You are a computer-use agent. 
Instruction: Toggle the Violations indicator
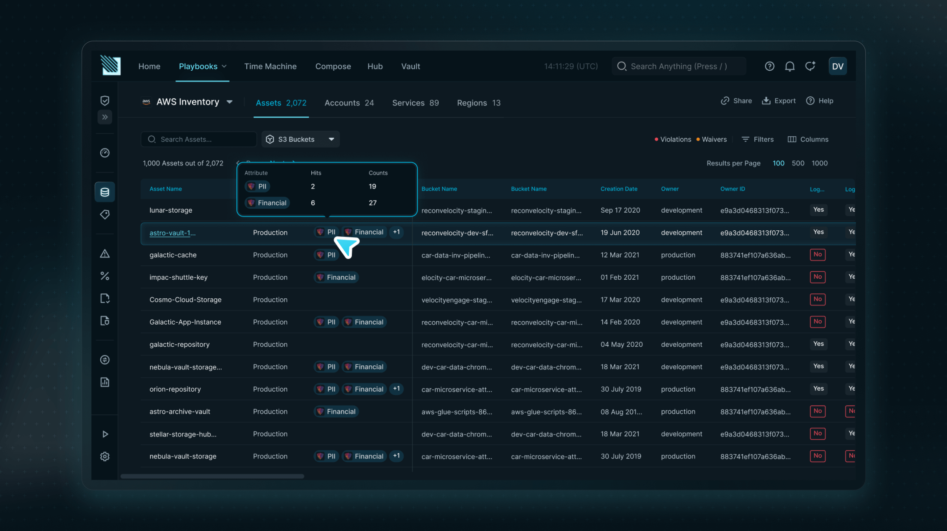click(673, 139)
